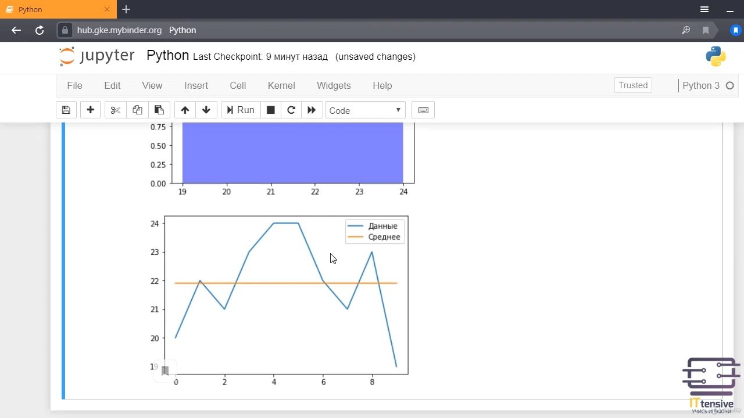Open the command palette keyboard icon

coord(423,110)
